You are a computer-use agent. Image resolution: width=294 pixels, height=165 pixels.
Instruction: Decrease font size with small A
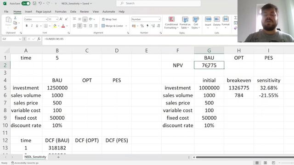click(66, 19)
